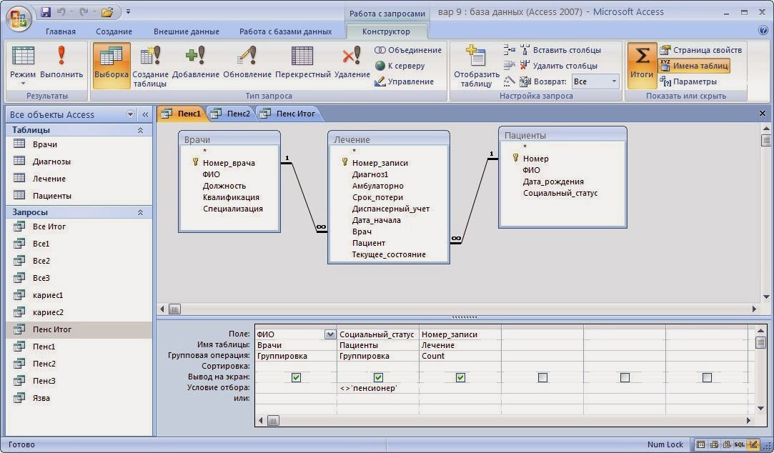Select Специализация field in Врачи table
Image resolution: width=774 pixels, height=453 pixels.
pos(232,209)
